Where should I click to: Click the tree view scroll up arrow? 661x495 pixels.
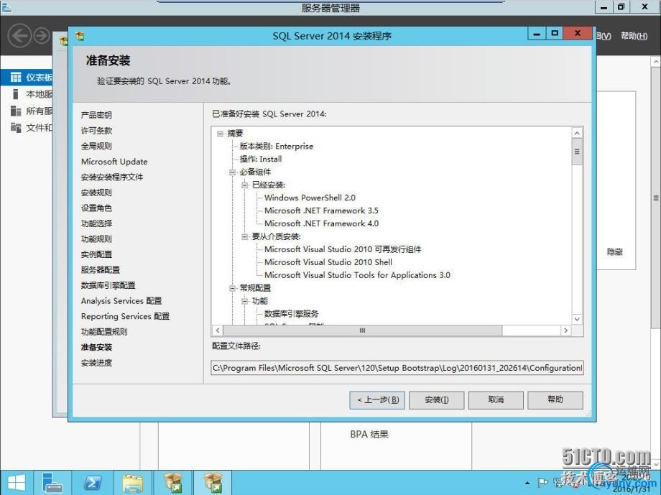(x=577, y=133)
